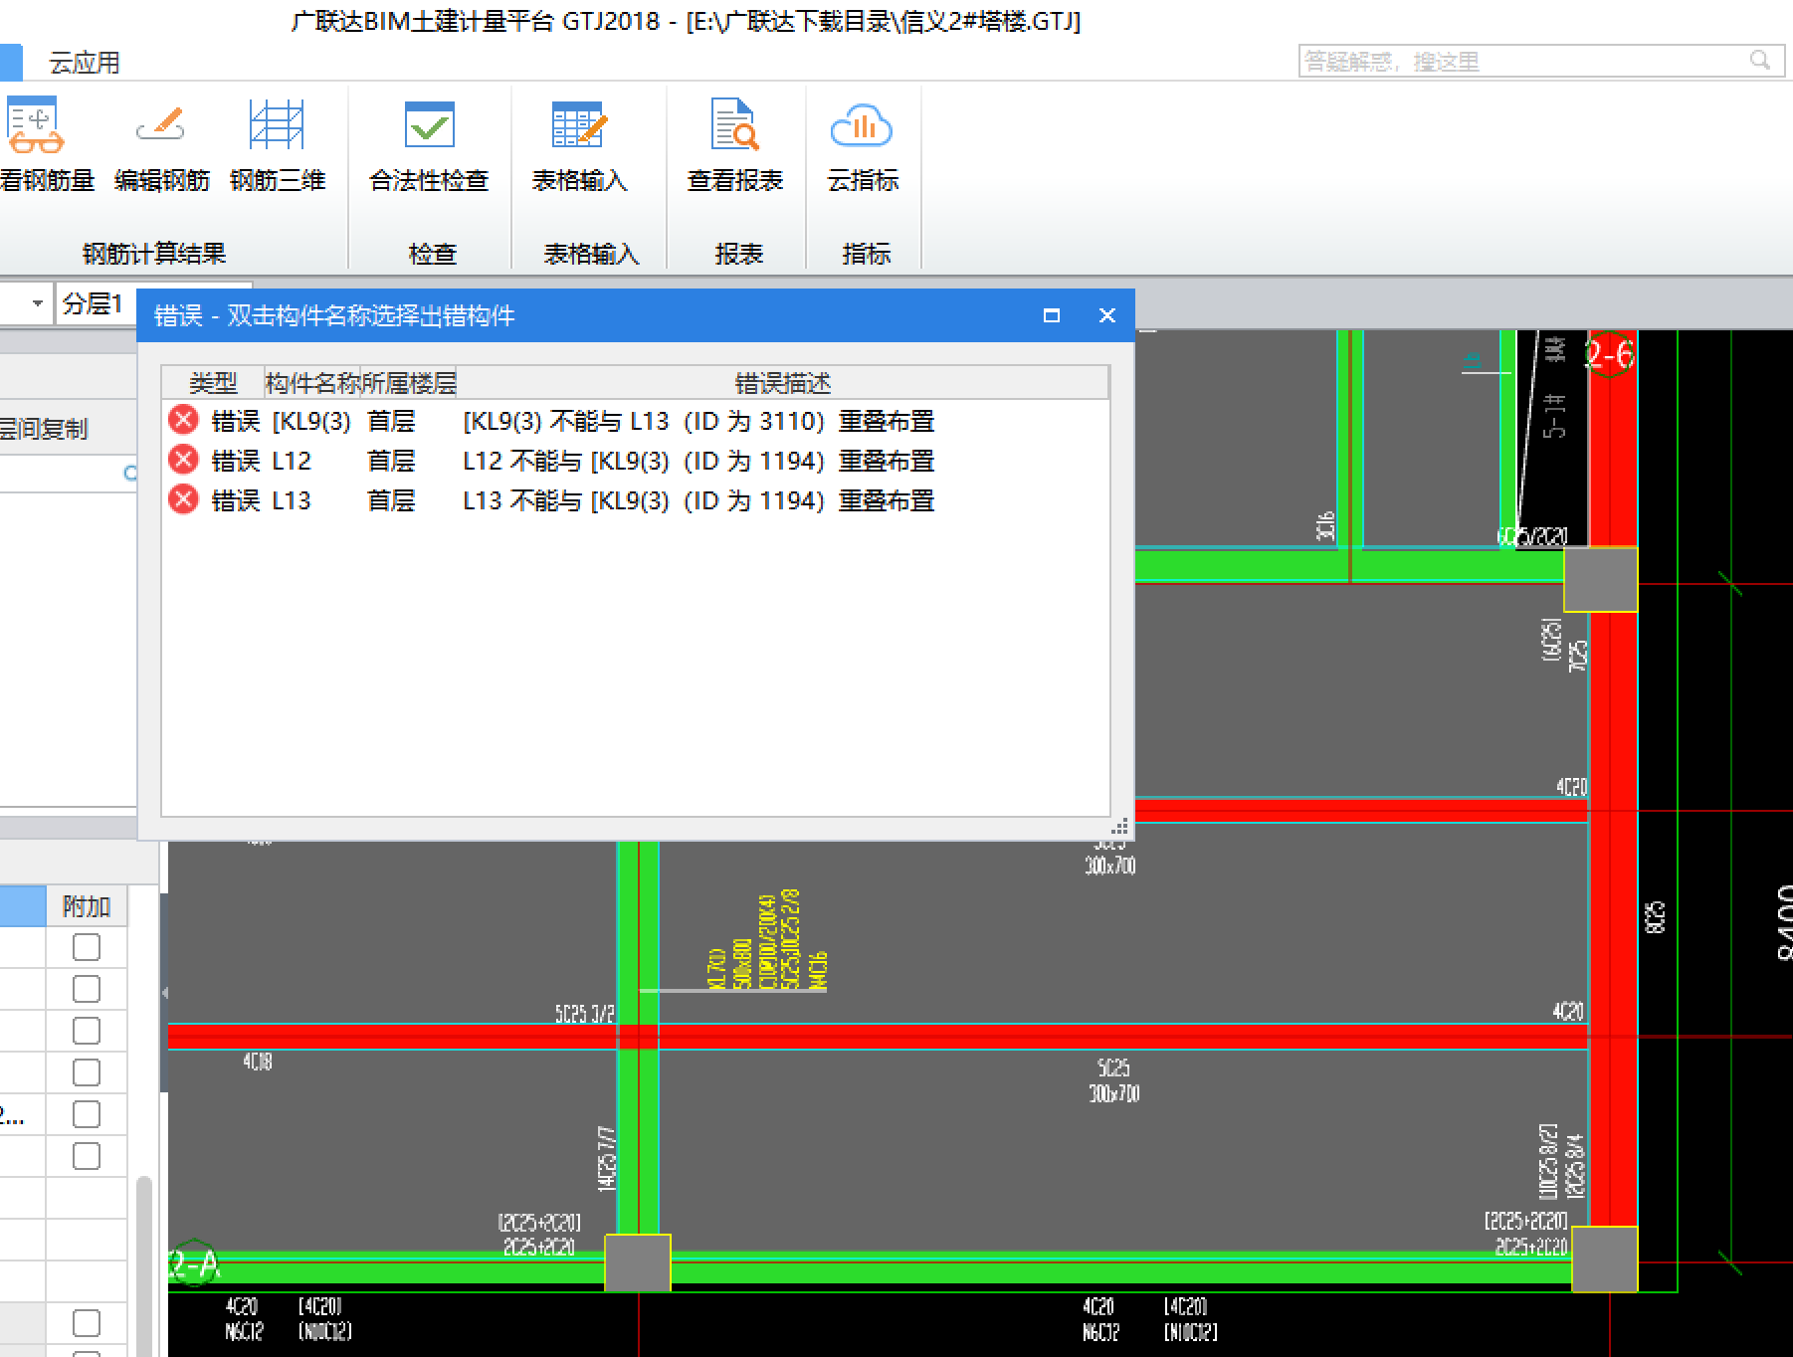Sort by 构件名称 column header

click(x=312, y=383)
